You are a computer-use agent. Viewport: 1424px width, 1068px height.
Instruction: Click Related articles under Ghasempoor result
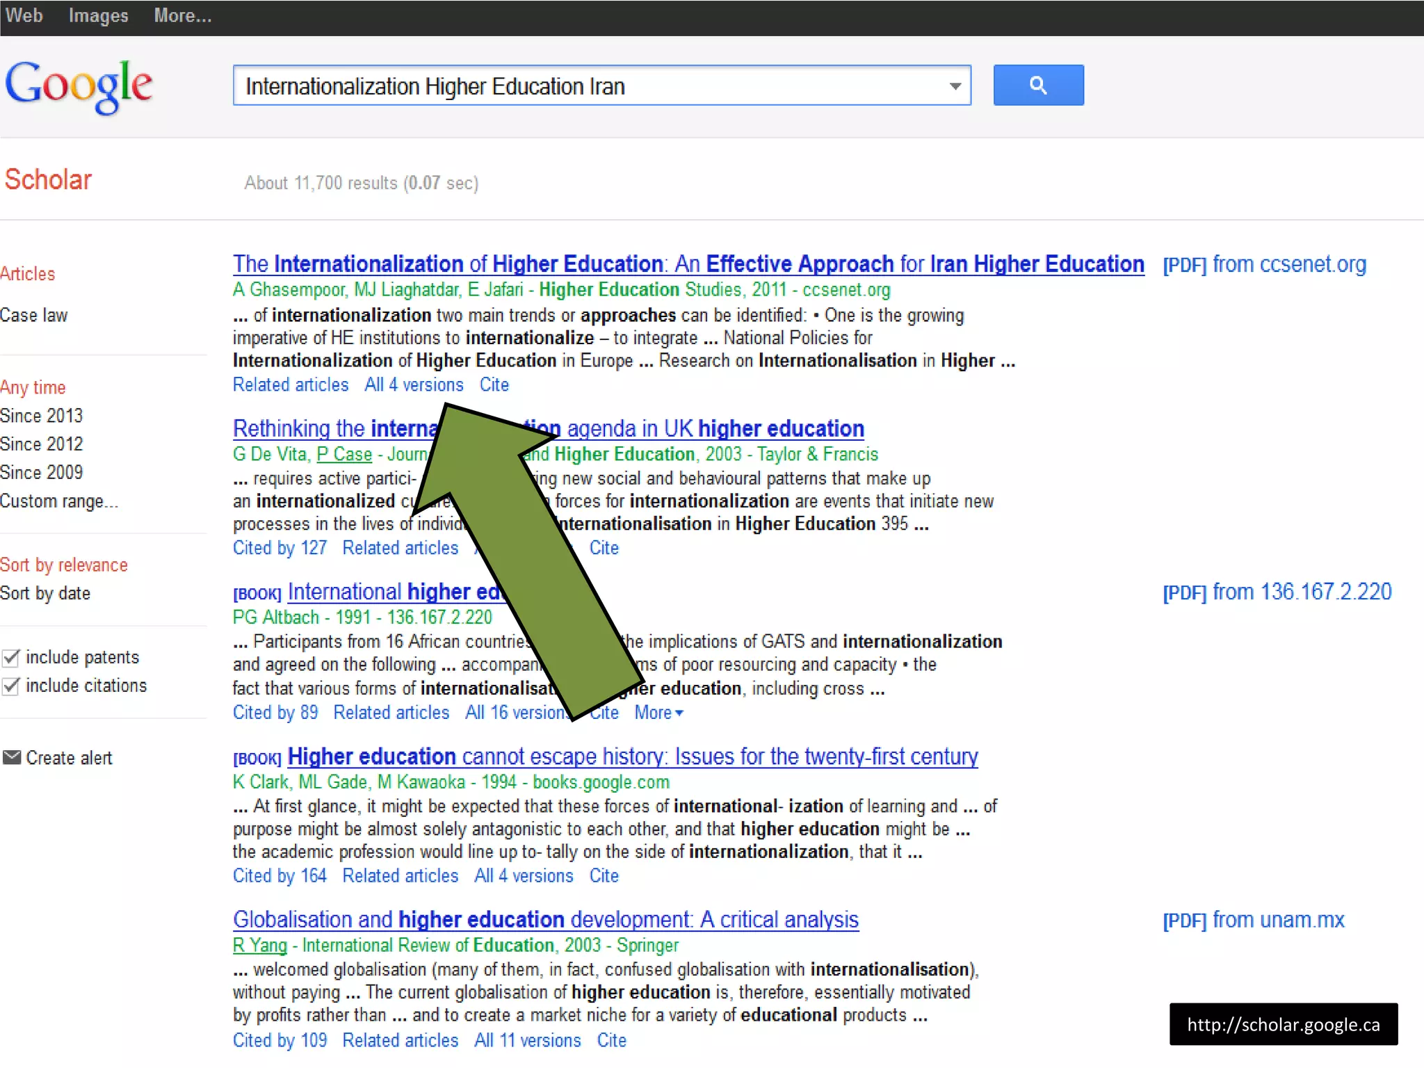point(291,385)
